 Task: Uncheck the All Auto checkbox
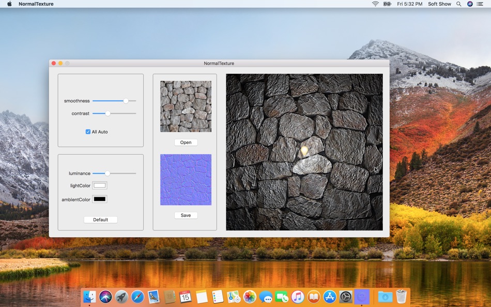[x=88, y=132]
